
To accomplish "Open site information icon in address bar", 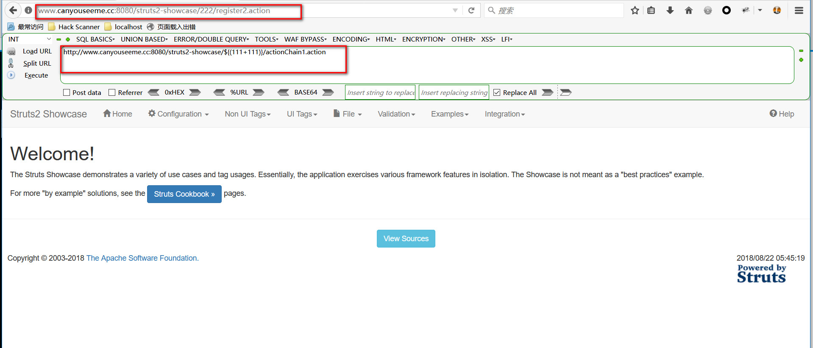I will (28, 10).
